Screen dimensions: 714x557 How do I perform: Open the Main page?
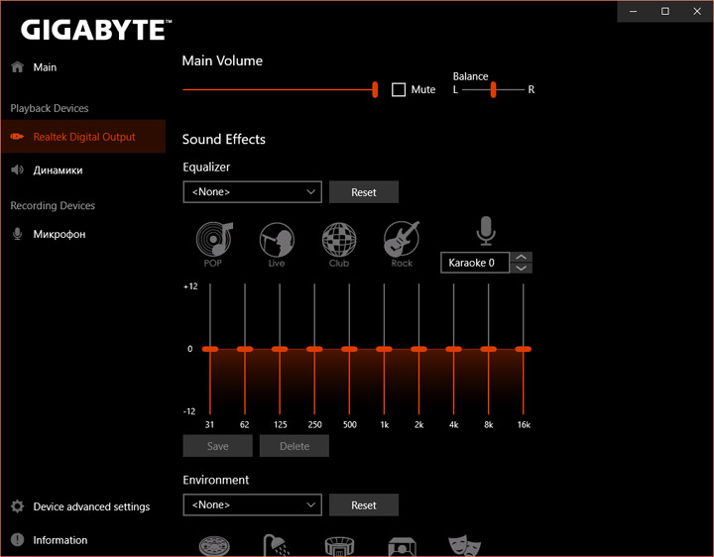point(83,66)
